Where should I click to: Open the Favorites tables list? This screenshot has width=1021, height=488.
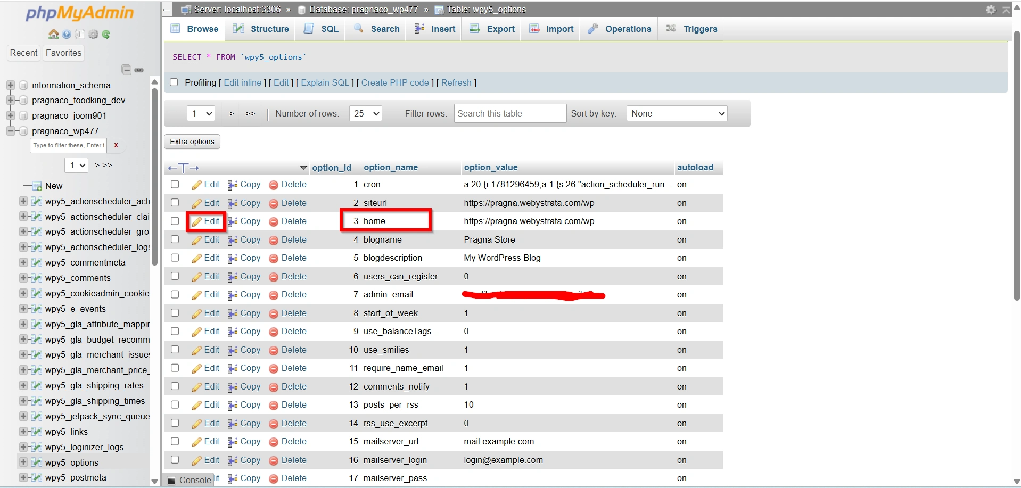[x=63, y=53]
